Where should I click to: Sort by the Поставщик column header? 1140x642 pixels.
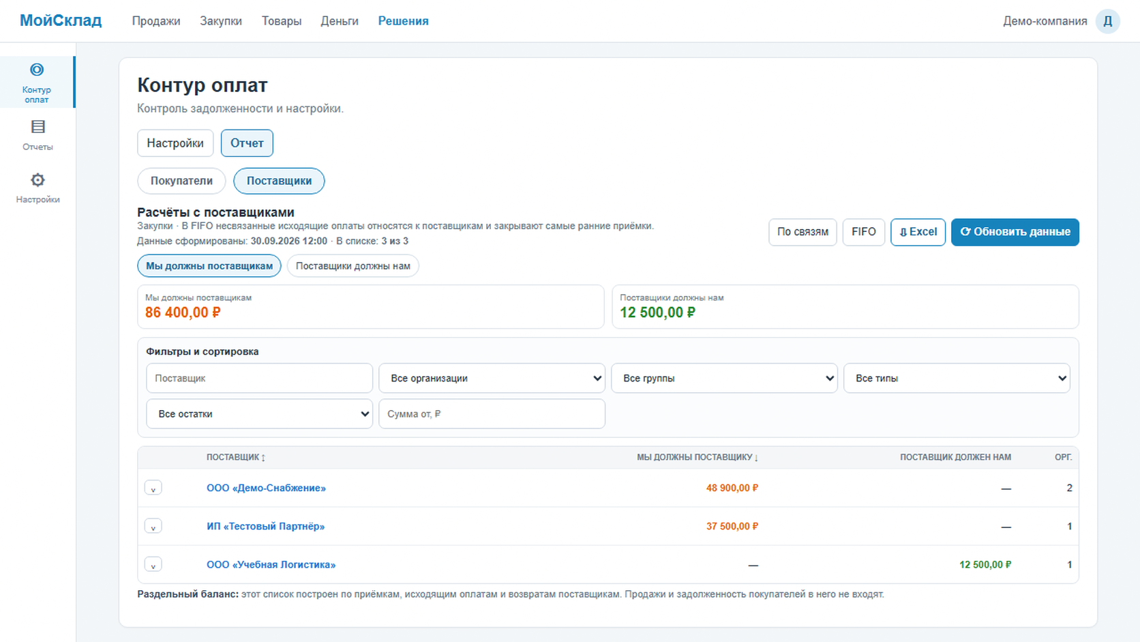pos(236,457)
